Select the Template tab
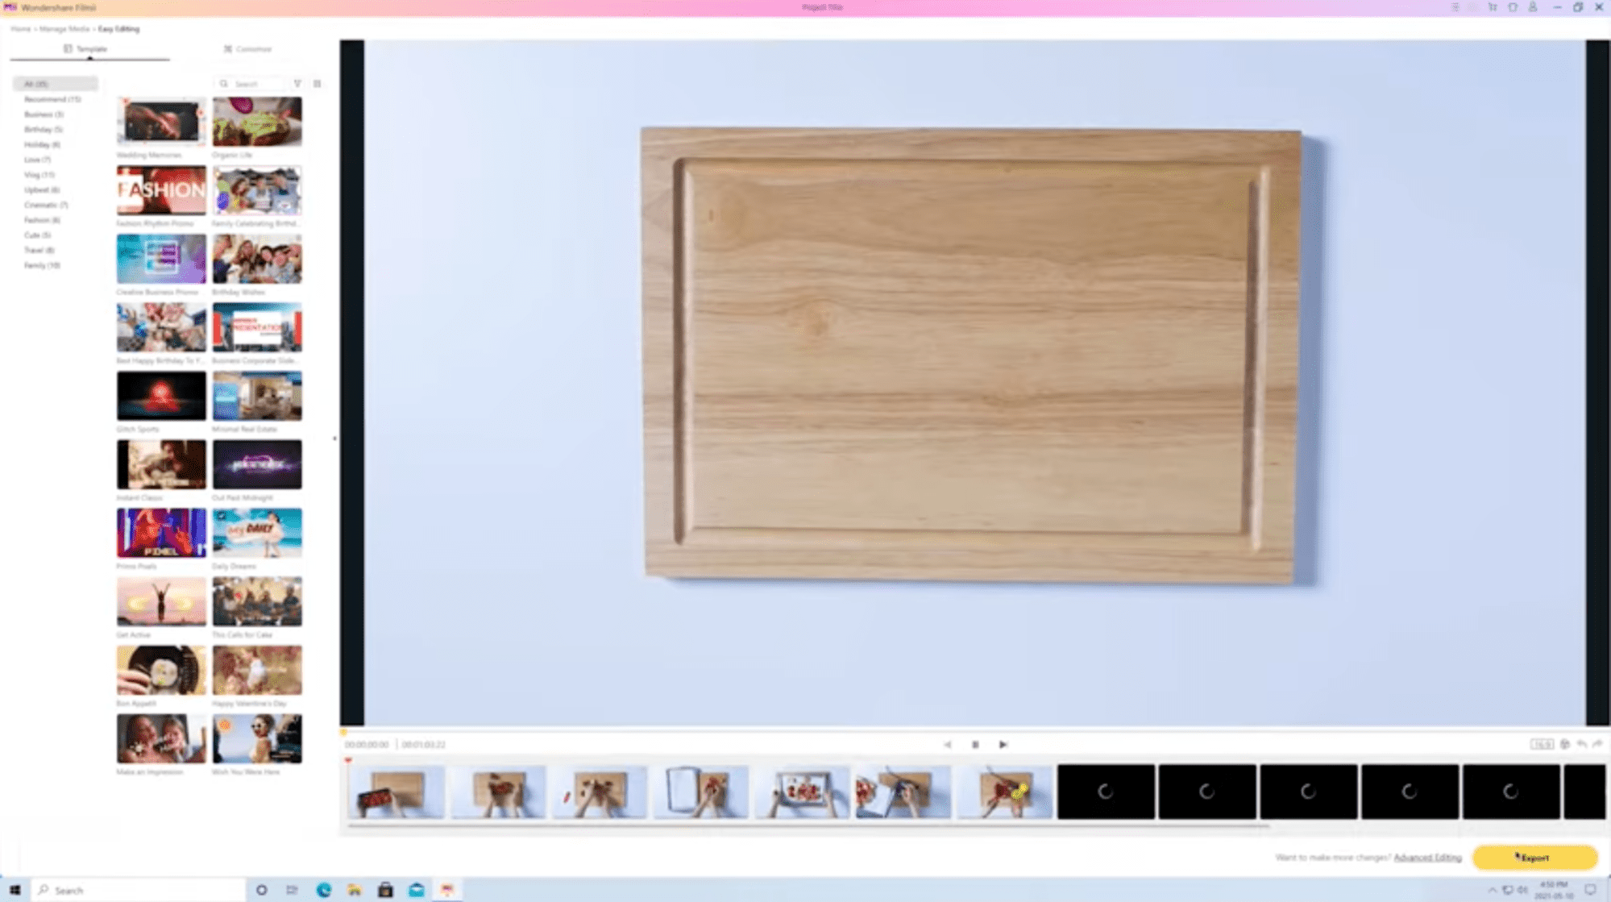The height and width of the screenshot is (902, 1611). pos(85,49)
